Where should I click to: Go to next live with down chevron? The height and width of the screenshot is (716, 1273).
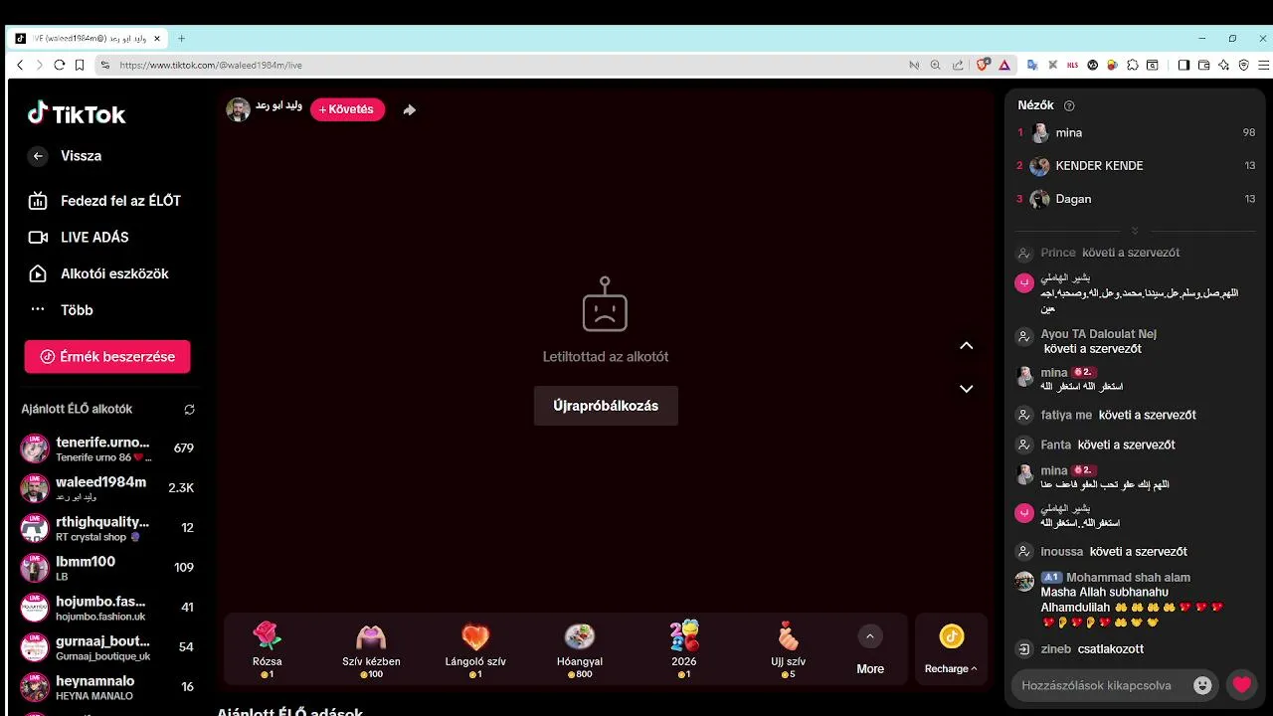pos(966,389)
